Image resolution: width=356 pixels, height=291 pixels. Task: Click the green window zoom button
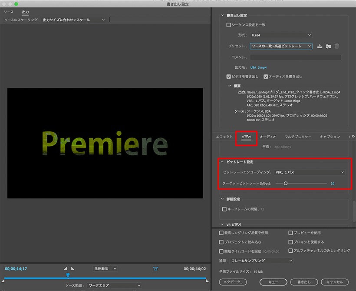16,4
